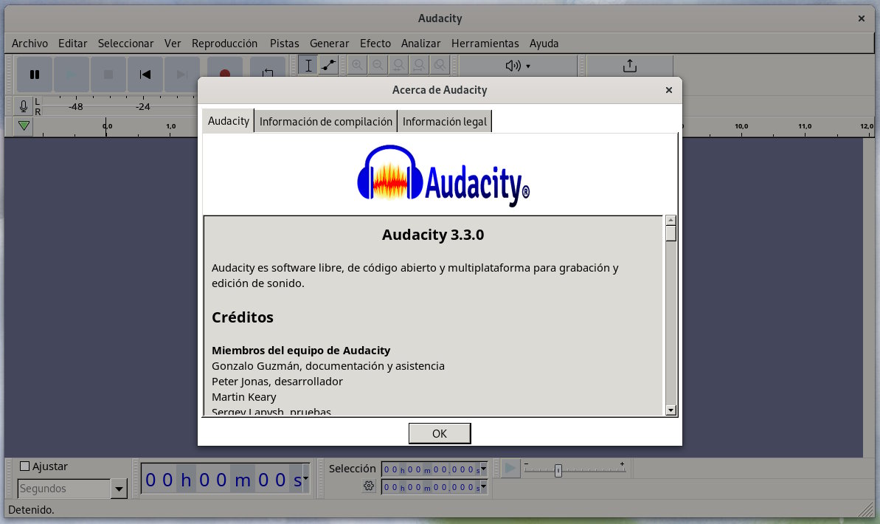Open the Audio Setup speaker button
Viewport: 880px width, 524px height.
(517, 66)
